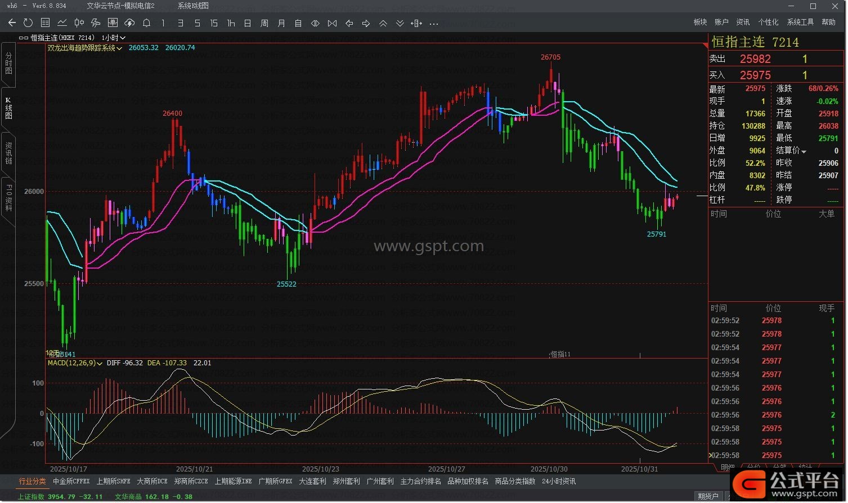Click the back arrow in toolbar
Image resolution: width=848 pixels, height=503 pixels.
[x=12, y=23]
